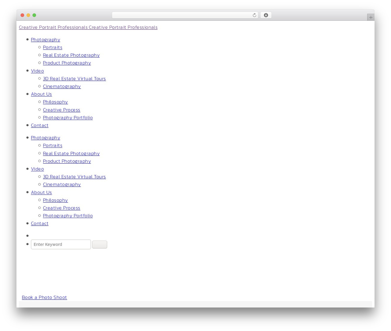Image resolution: width=391 pixels, height=331 pixels.
Task: Open Cinematography in the upper navigation list
Action: pos(62,86)
